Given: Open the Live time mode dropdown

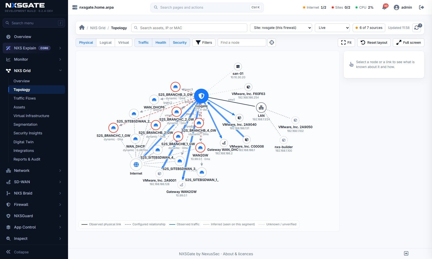Looking at the screenshot, I should coord(332,28).
